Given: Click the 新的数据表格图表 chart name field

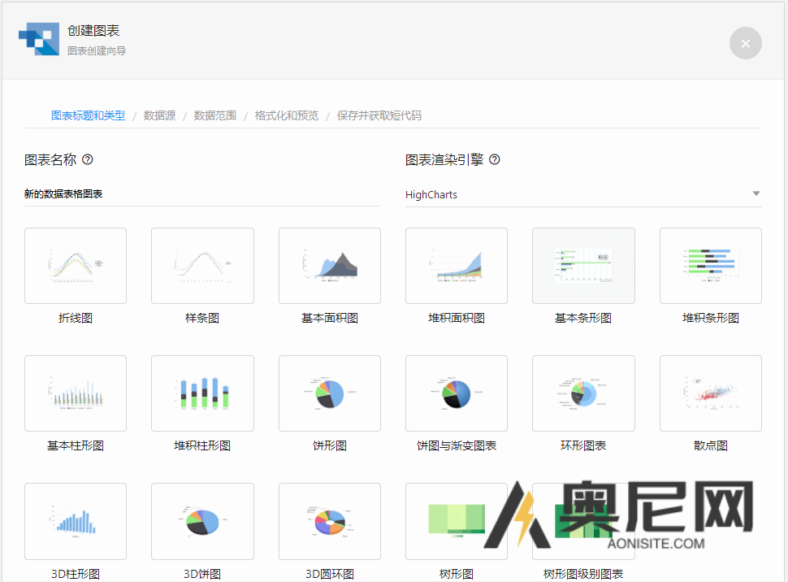Looking at the screenshot, I should [202, 194].
